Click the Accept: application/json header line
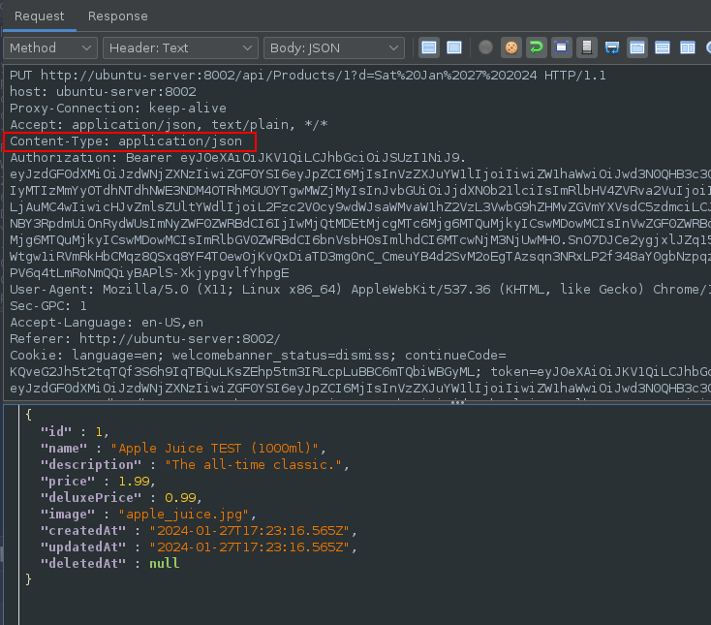This screenshot has height=625, width=711. [169, 125]
